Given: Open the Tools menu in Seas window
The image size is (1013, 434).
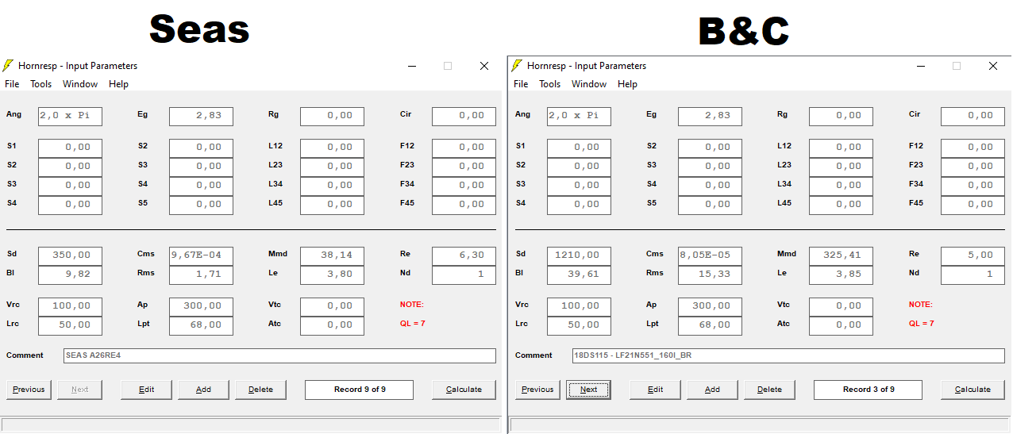Looking at the screenshot, I should (x=41, y=84).
